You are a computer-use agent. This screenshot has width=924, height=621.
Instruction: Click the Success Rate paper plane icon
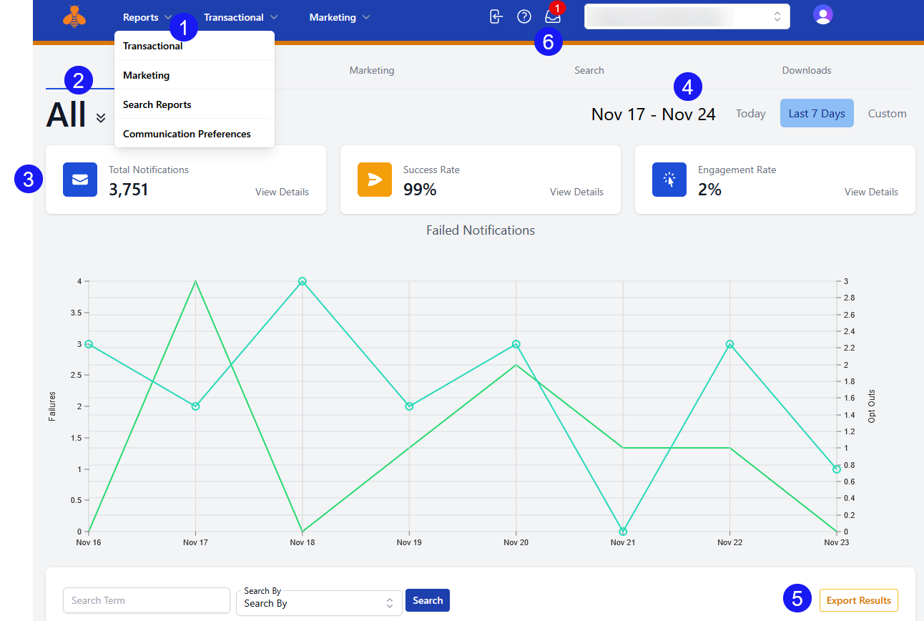[x=375, y=180]
